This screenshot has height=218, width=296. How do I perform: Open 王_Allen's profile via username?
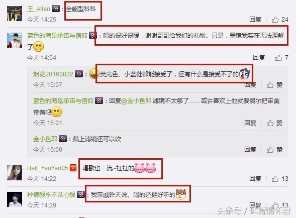(39, 9)
